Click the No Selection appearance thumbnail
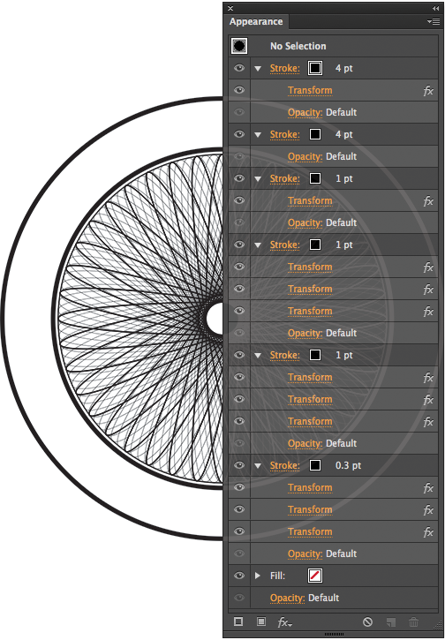The height and width of the screenshot is (640, 445). tap(239, 46)
